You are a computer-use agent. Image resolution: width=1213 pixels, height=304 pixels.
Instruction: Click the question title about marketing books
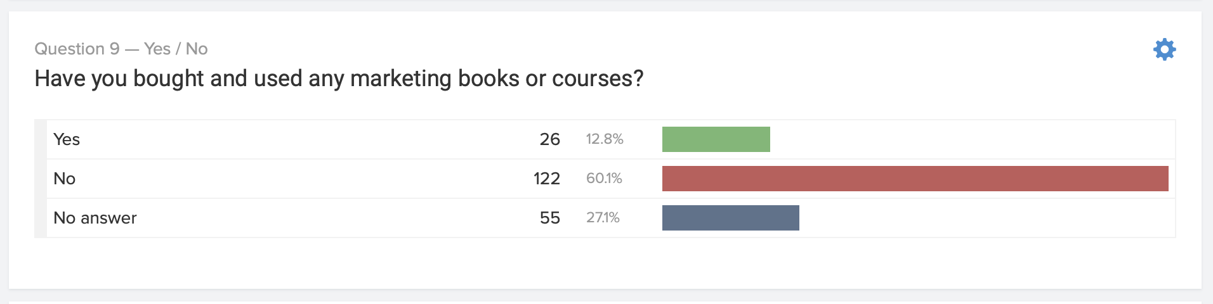(339, 79)
